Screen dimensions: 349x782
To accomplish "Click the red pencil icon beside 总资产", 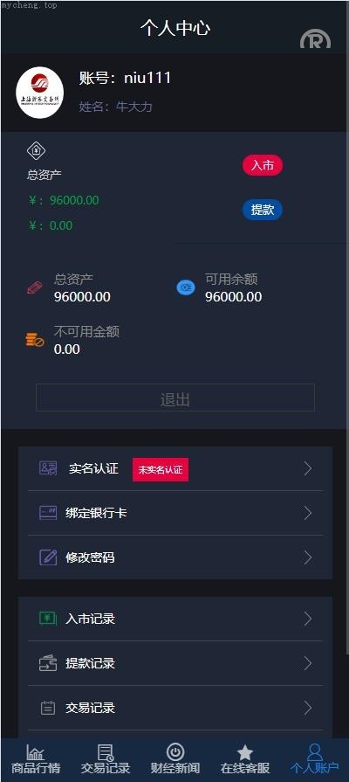I will (34, 287).
